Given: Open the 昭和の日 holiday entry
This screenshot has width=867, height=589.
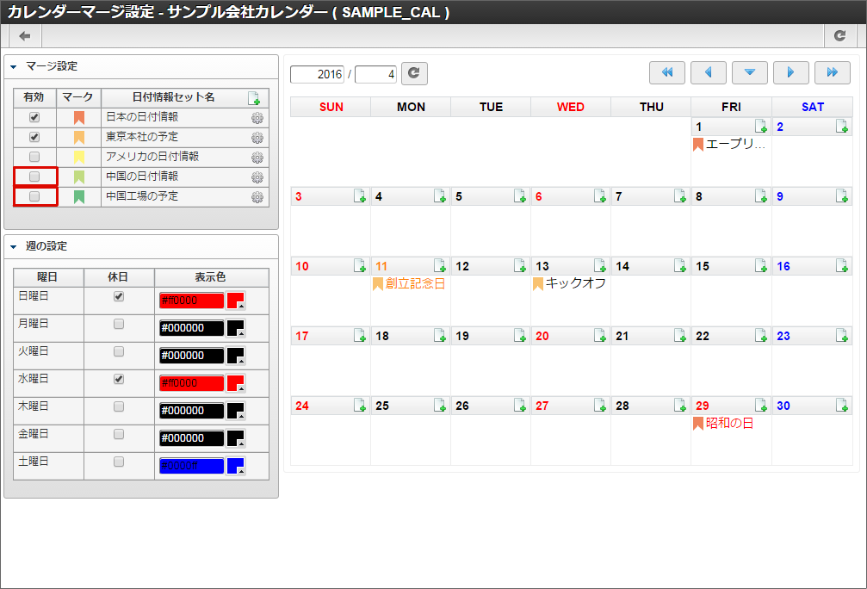Looking at the screenshot, I should point(728,423).
